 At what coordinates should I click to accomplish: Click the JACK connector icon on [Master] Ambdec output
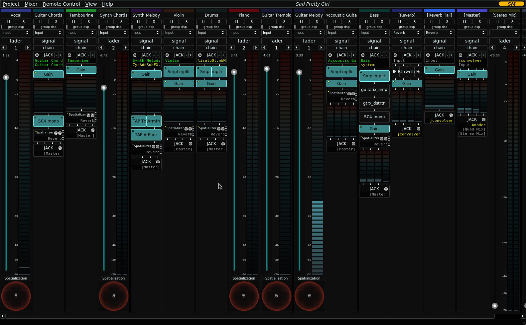point(484,120)
